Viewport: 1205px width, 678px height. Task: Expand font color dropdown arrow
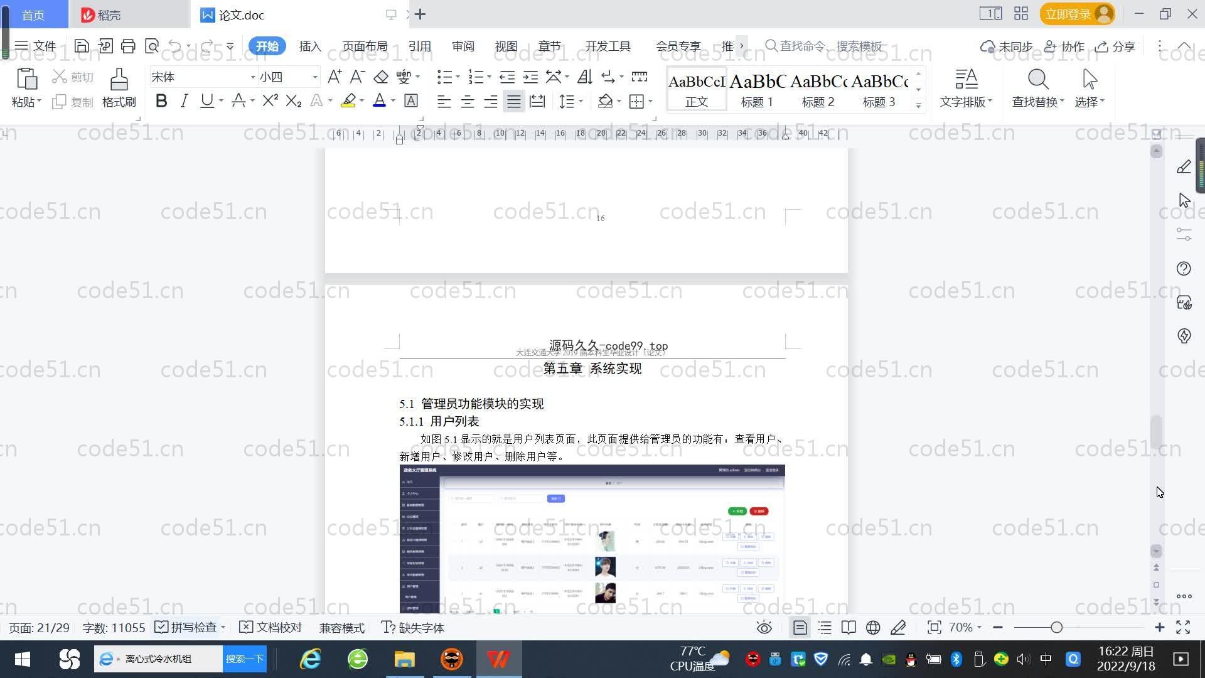(x=394, y=101)
